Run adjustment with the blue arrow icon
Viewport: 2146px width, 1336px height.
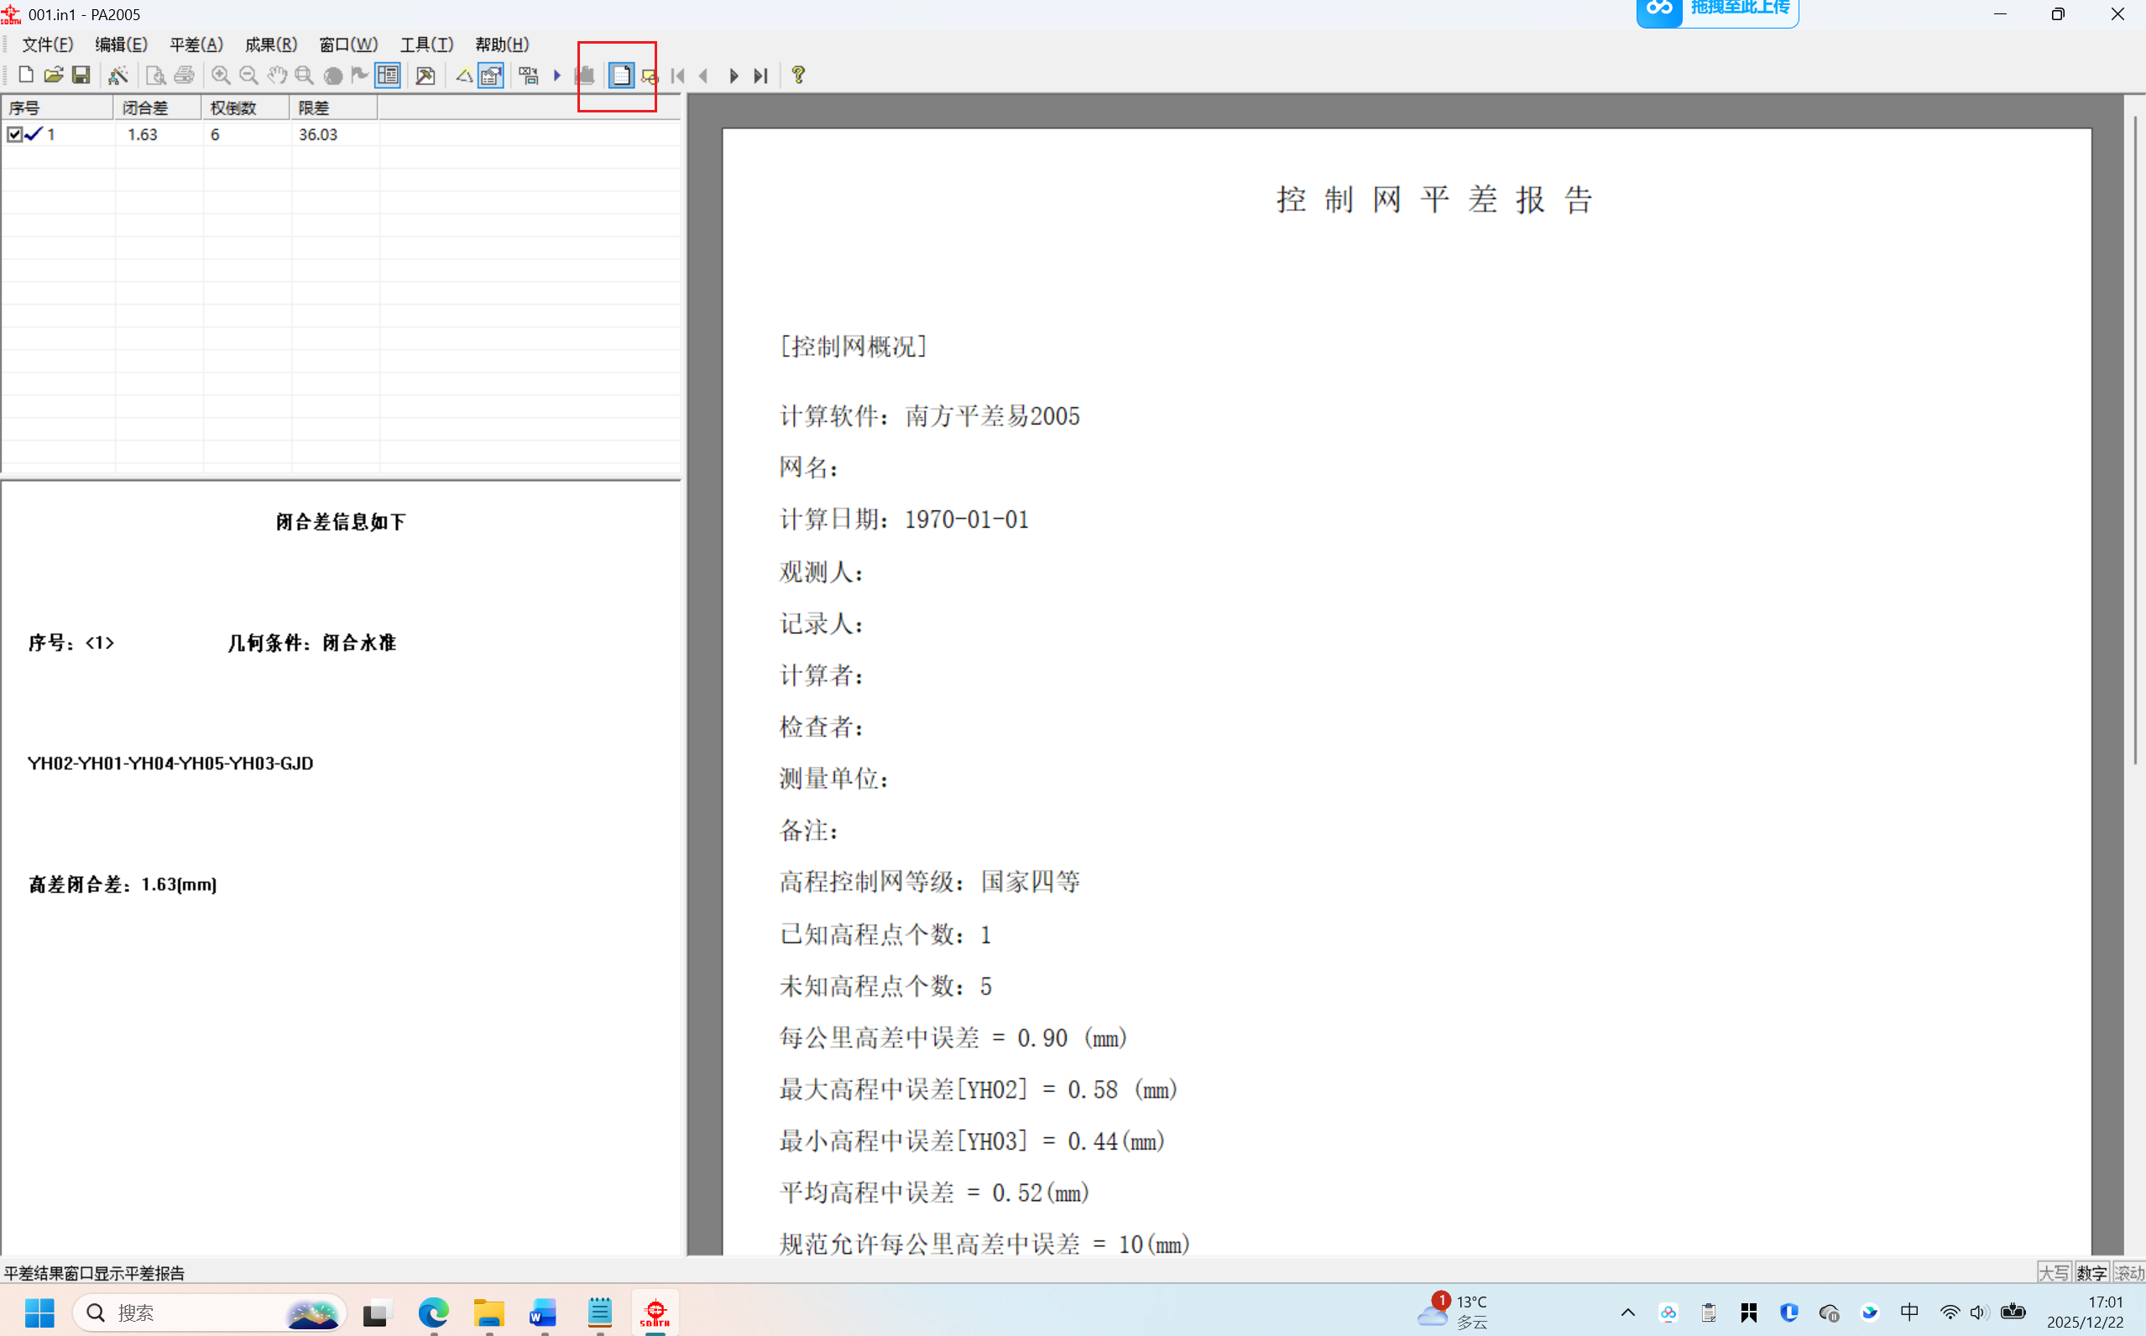[557, 75]
